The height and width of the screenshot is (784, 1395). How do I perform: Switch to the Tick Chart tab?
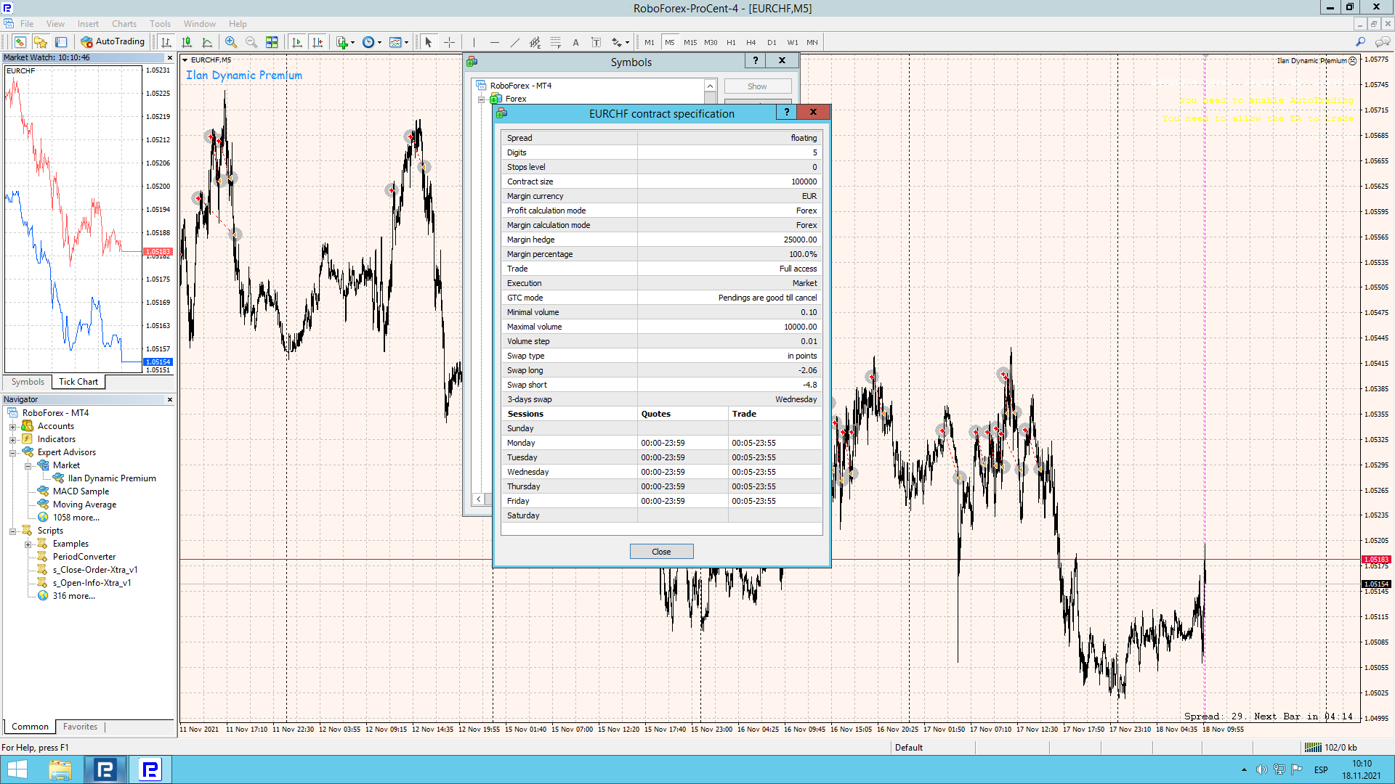click(x=78, y=382)
